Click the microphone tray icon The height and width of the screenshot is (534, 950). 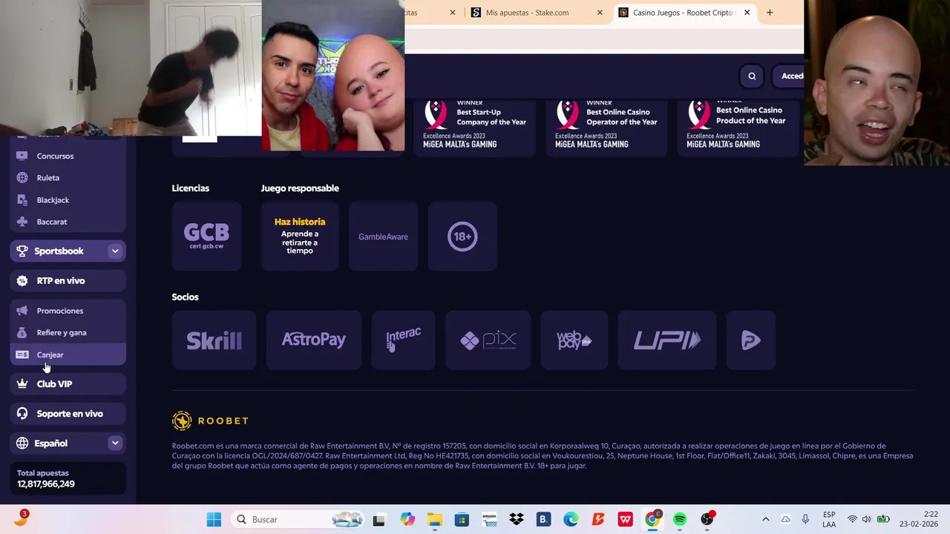(x=805, y=520)
